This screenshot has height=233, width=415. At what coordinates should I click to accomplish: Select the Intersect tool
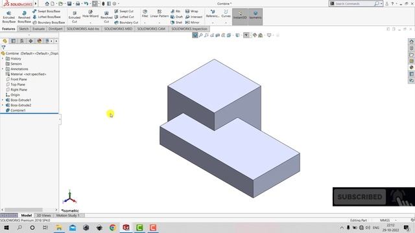pyautogui.click(x=194, y=17)
